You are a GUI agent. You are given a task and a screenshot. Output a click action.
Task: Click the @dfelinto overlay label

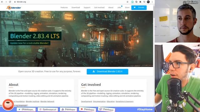(x=190, y=2)
